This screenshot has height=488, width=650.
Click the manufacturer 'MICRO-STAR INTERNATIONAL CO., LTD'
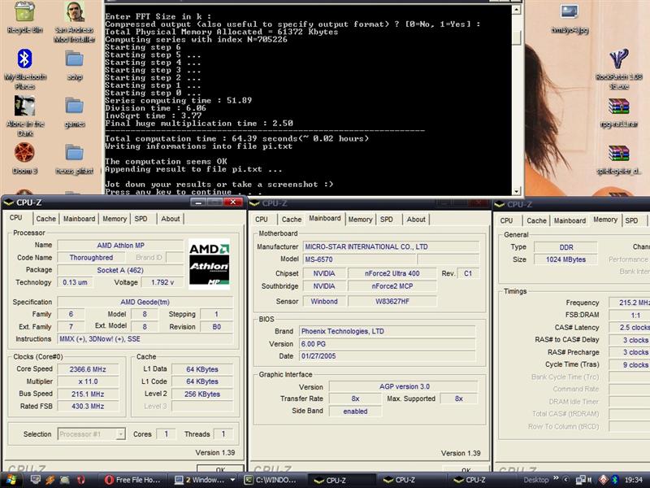[391, 247]
